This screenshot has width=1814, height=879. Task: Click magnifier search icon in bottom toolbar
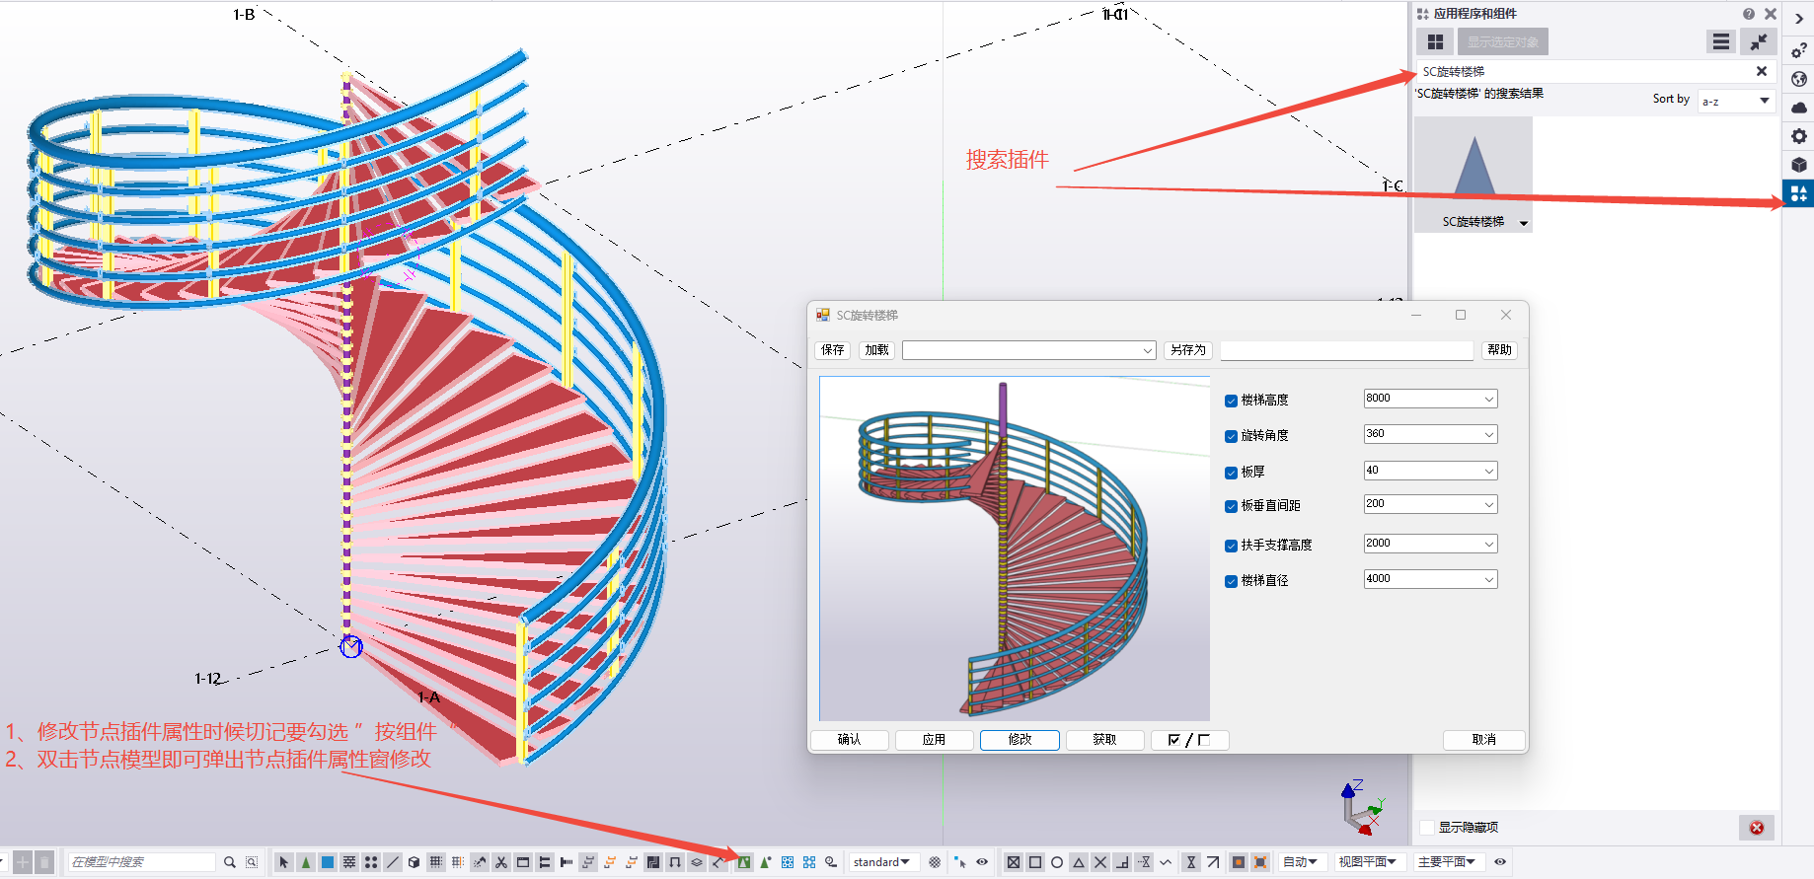point(230,862)
